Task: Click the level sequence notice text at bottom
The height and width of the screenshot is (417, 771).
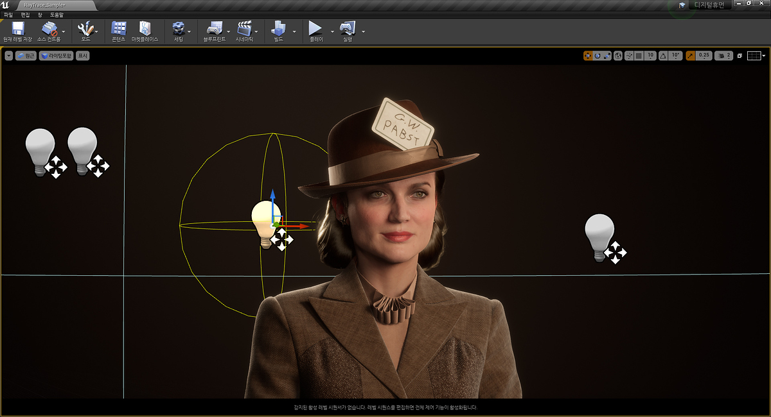Action: pyautogui.click(x=385, y=407)
